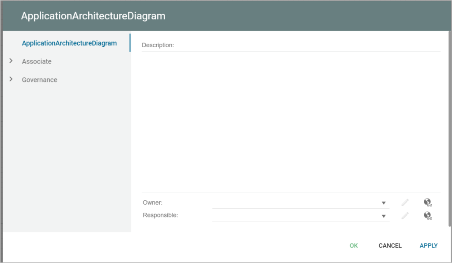
Task: Switch to the Governance section
Action: (39, 79)
